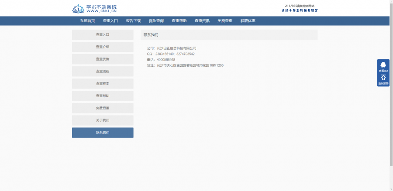This screenshot has width=393, height=191.
Task: Click 查重优势 sidebar button
Action: (x=103, y=59)
